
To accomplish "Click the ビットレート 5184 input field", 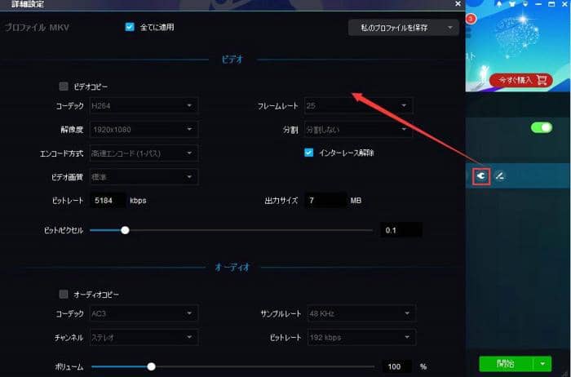I will [108, 201].
